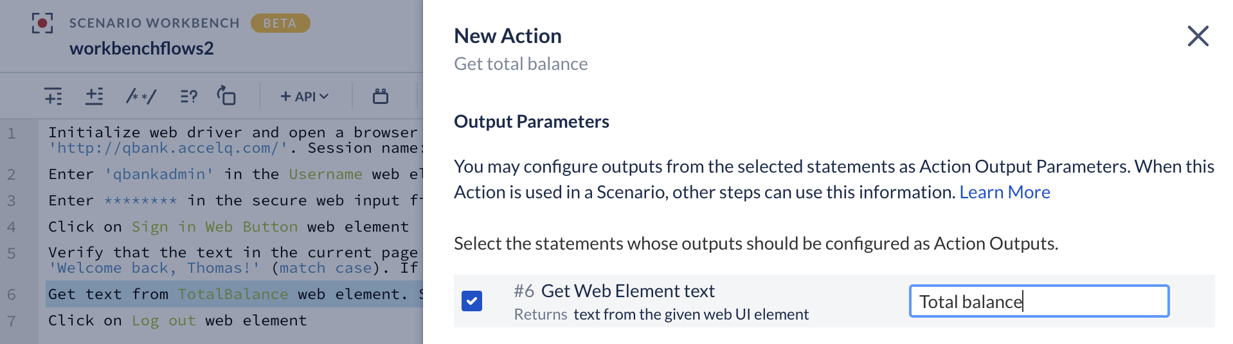Click the insert statement above icon
Viewport: 1233px width, 344px height.
tap(53, 96)
